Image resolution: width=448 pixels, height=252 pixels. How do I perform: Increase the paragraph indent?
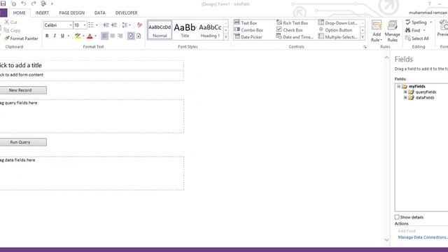[x=114, y=25]
